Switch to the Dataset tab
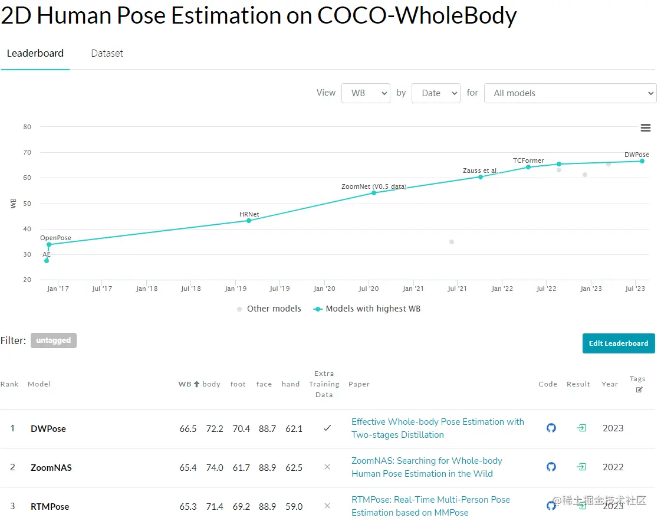This screenshot has width=661, height=521. [107, 53]
